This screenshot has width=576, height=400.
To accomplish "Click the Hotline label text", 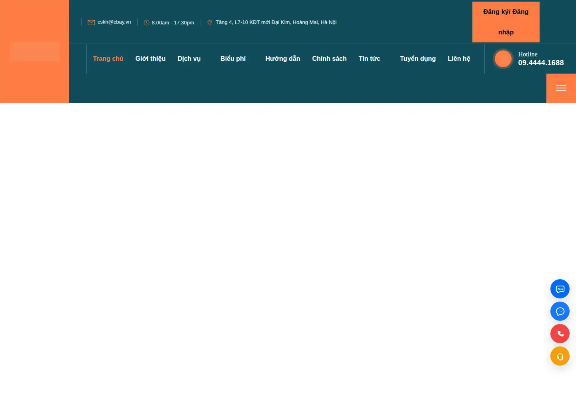I will (x=528, y=54).
